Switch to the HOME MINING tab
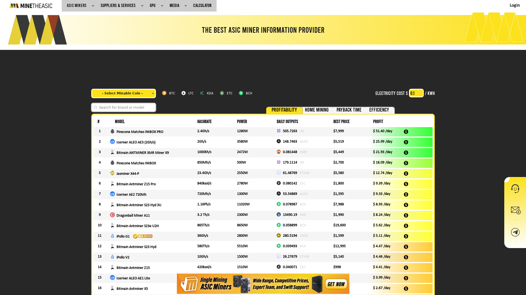The image size is (526, 295). coord(317,110)
